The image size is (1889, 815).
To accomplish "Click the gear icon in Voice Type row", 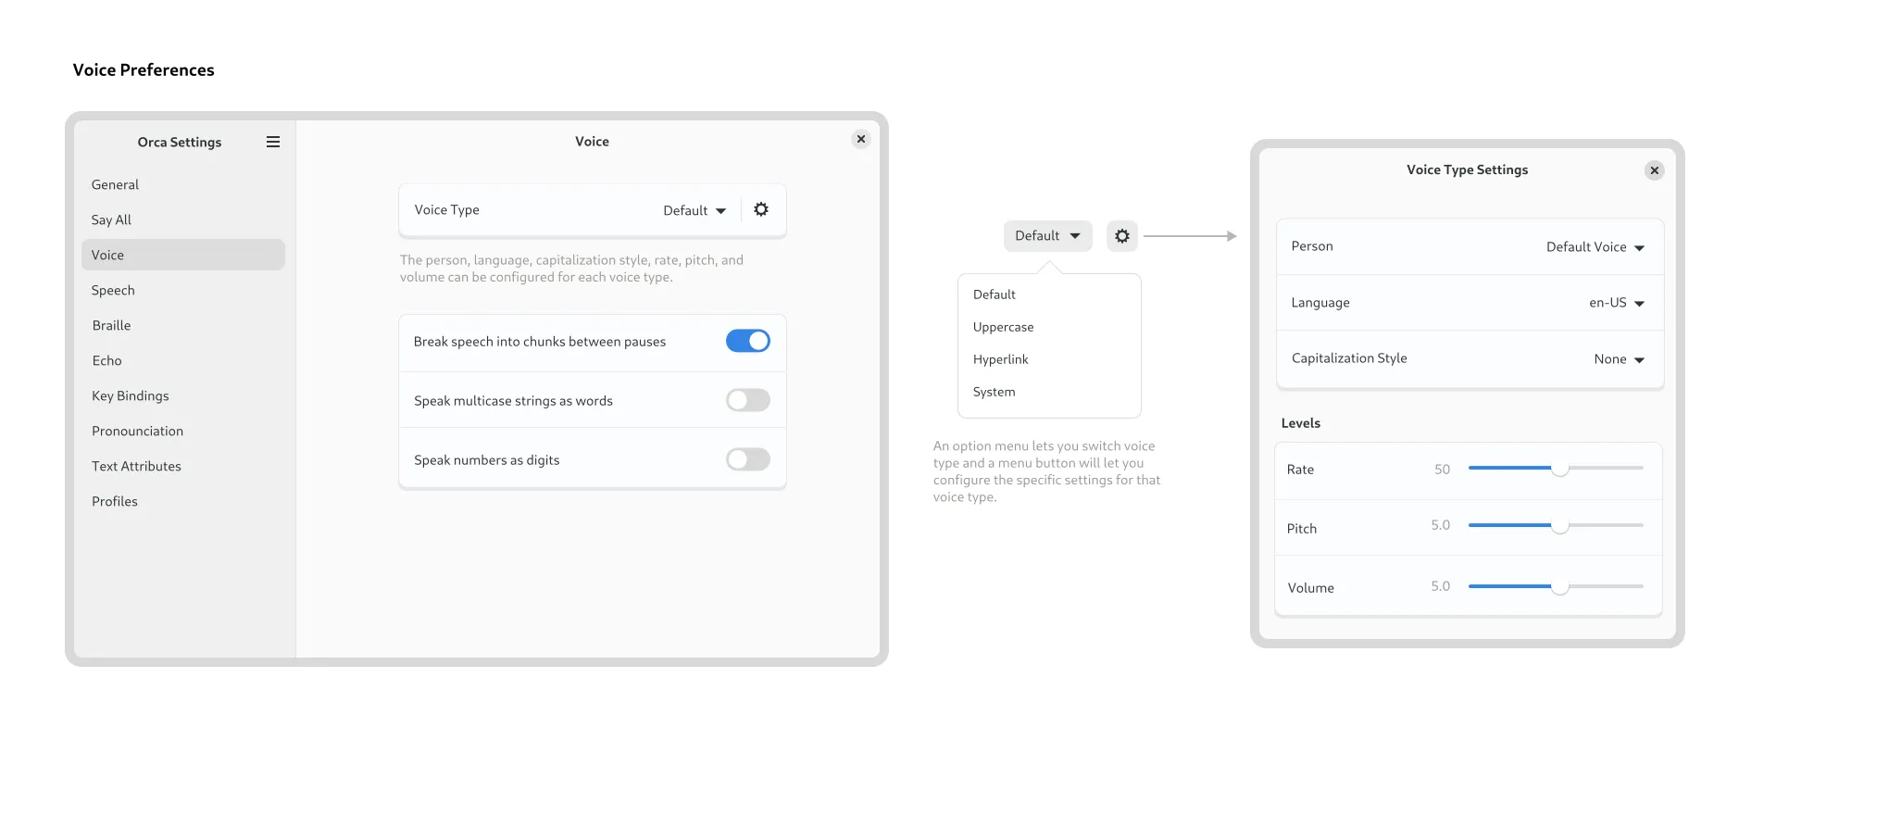I will click(x=761, y=210).
